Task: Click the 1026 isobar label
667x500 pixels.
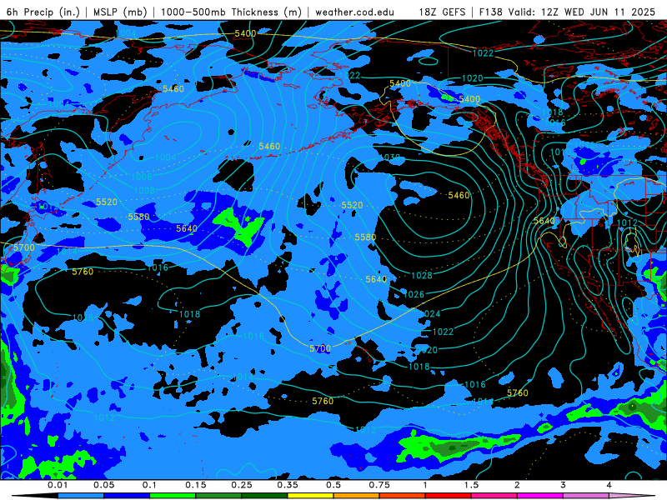Action: click(x=414, y=295)
